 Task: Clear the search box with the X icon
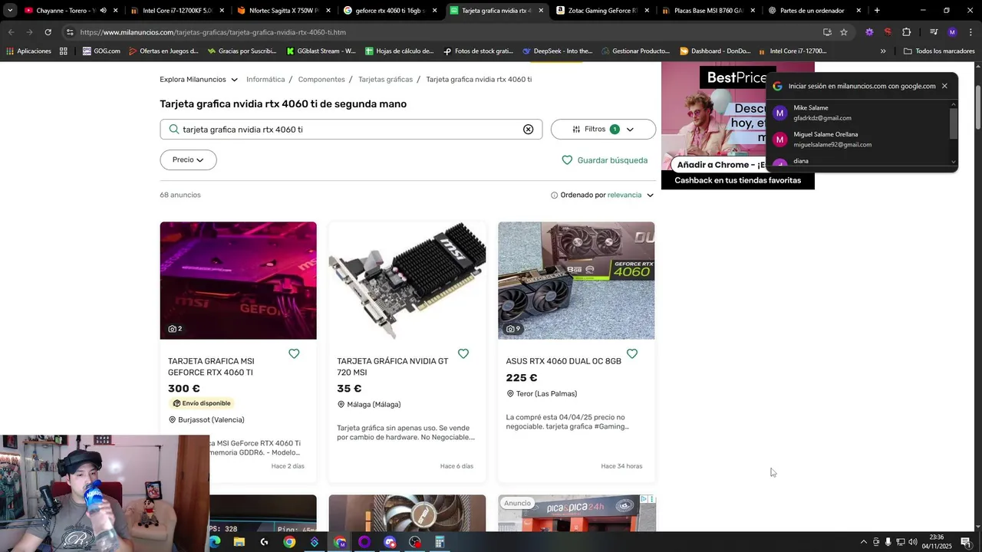(x=528, y=130)
